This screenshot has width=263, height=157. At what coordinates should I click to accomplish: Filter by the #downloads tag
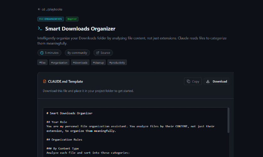coord(80,62)
